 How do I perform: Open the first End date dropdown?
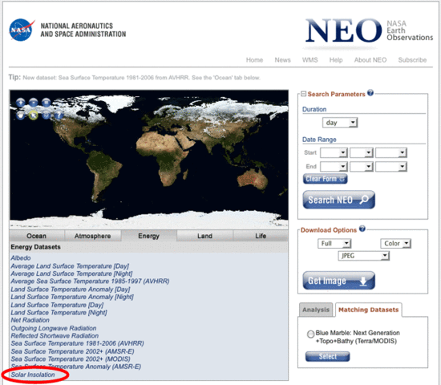click(334, 167)
